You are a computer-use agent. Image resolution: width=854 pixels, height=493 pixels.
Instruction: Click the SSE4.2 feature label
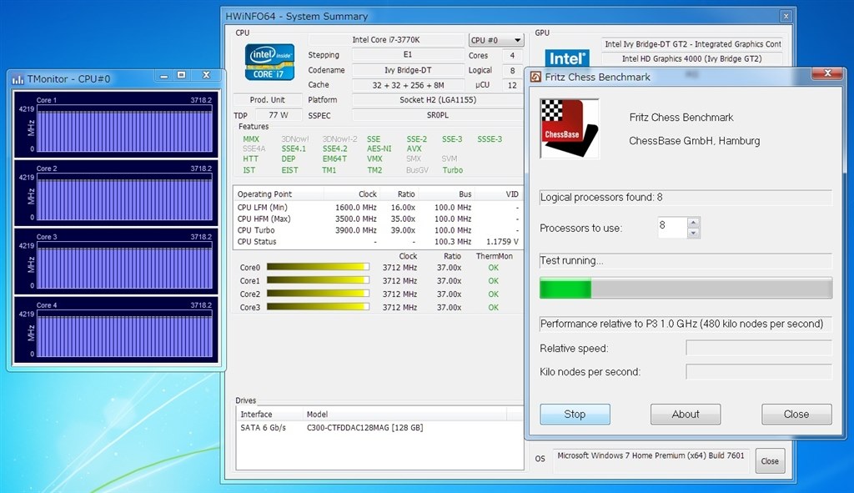[335, 148]
